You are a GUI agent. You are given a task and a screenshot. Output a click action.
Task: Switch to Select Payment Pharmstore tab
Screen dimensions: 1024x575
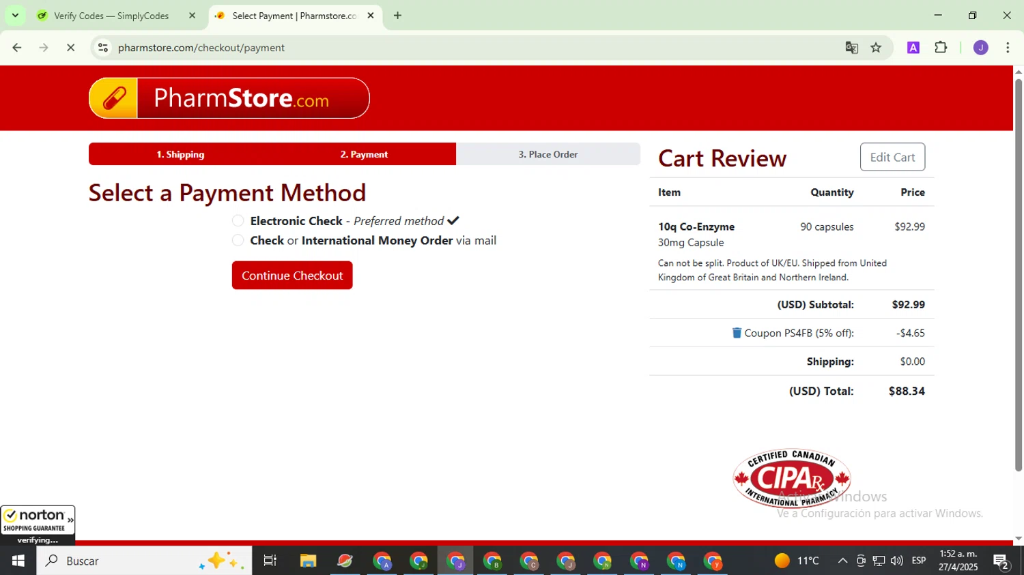(x=294, y=16)
